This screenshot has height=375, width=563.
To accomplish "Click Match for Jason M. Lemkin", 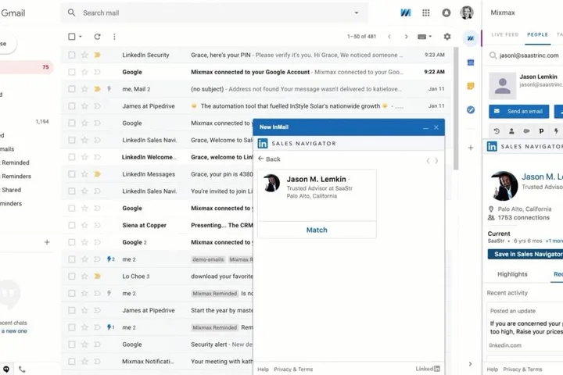I will click(x=317, y=230).
